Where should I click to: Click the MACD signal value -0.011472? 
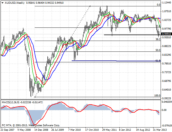37,102
